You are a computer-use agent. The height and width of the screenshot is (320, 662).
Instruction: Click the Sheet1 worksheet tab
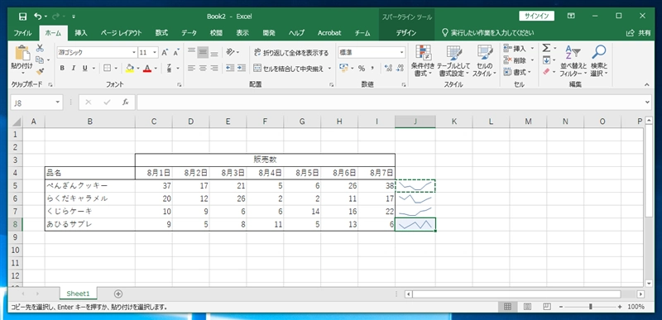click(x=78, y=294)
